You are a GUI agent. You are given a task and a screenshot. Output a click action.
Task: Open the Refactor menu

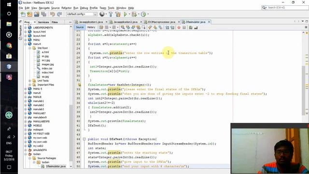click(67, 8)
